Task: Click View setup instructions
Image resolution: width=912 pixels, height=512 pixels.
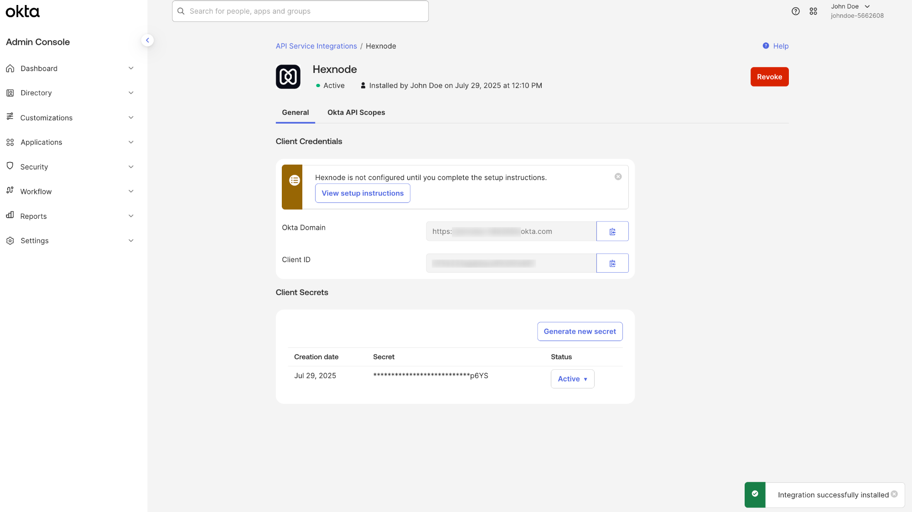Action: tap(363, 193)
